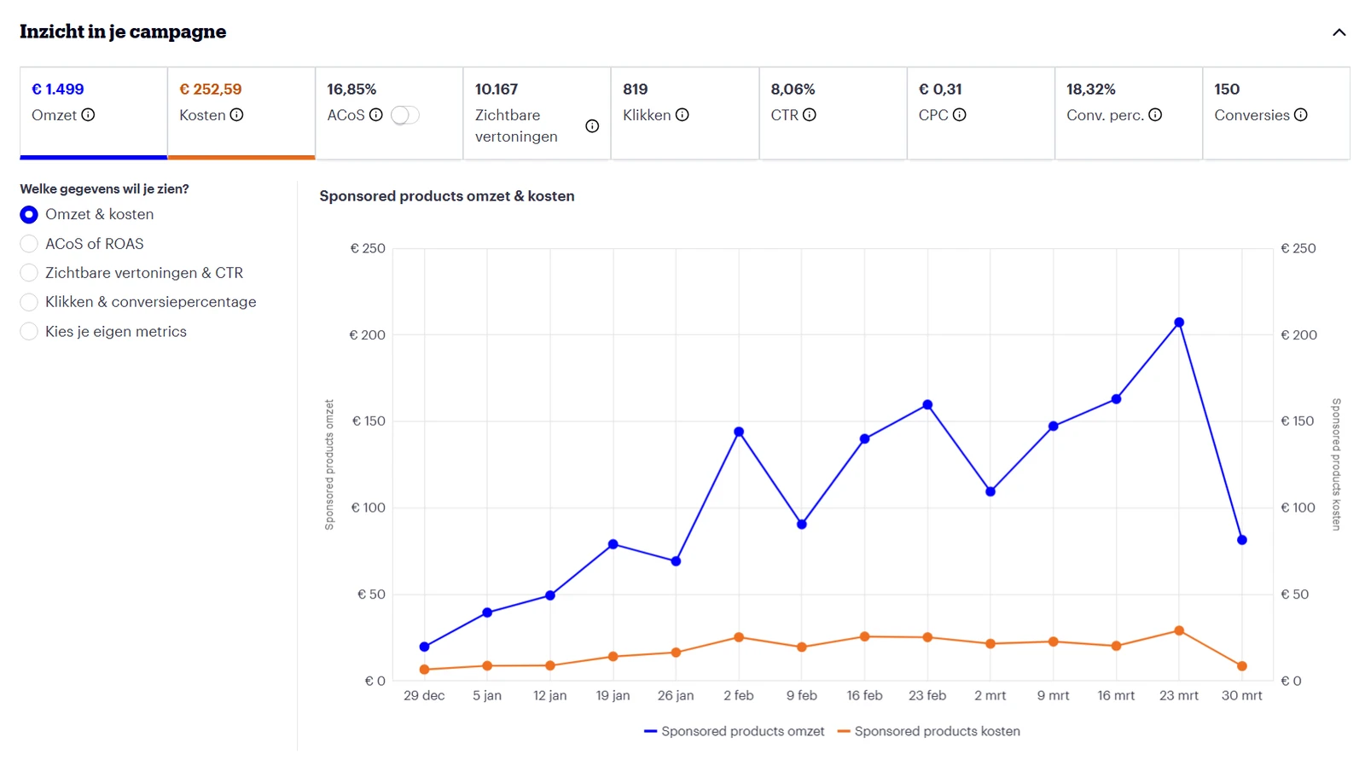Click the 30 mrt omzet data point

coord(1242,540)
